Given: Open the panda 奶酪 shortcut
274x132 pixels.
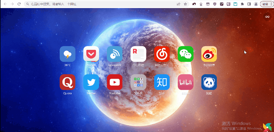Looking at the screenshot, I should [x=209, y=82].
